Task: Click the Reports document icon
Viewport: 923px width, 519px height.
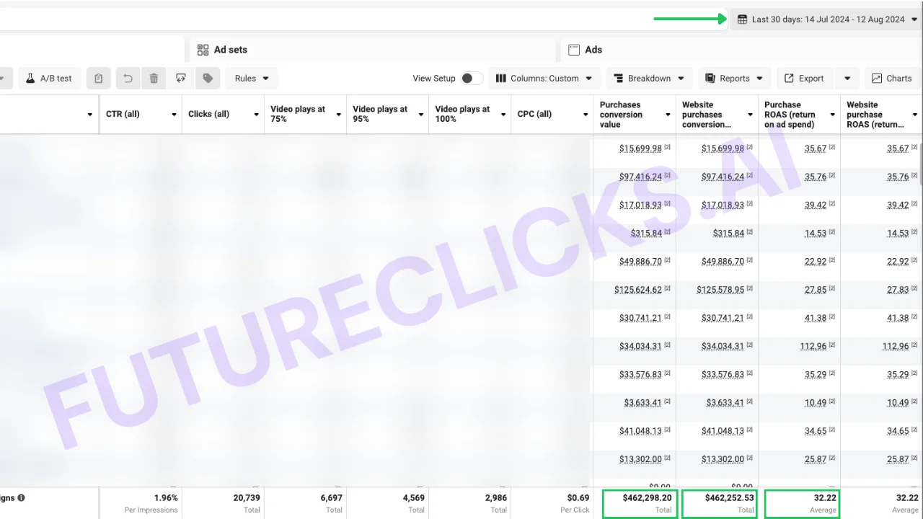Action: click(710, 78)
